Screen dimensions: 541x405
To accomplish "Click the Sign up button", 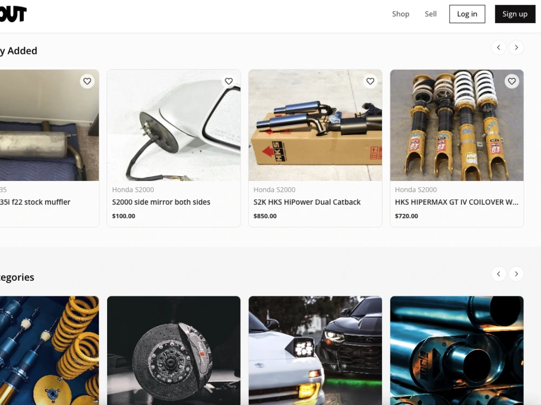I will (514, 14).
